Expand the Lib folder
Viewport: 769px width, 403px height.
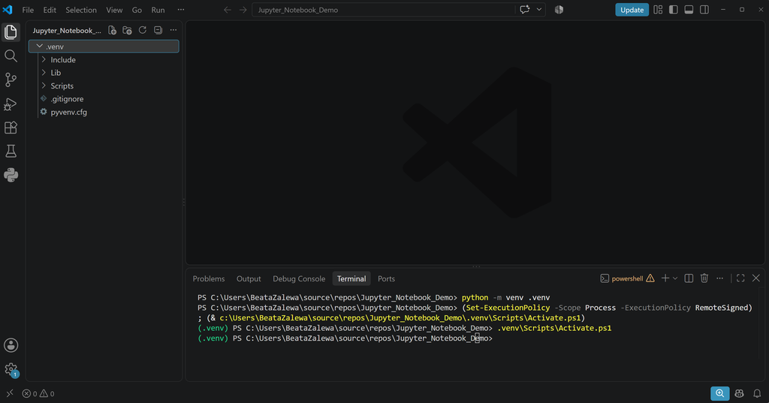[104, 73]
